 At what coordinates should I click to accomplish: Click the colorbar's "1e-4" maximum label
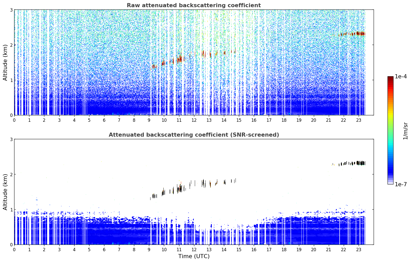tap(401, 77)
